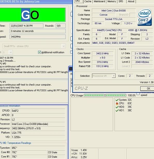Switch to the Memory tab in CPU-Z
The image size is (154, 159).
click(x=112, y=1)
